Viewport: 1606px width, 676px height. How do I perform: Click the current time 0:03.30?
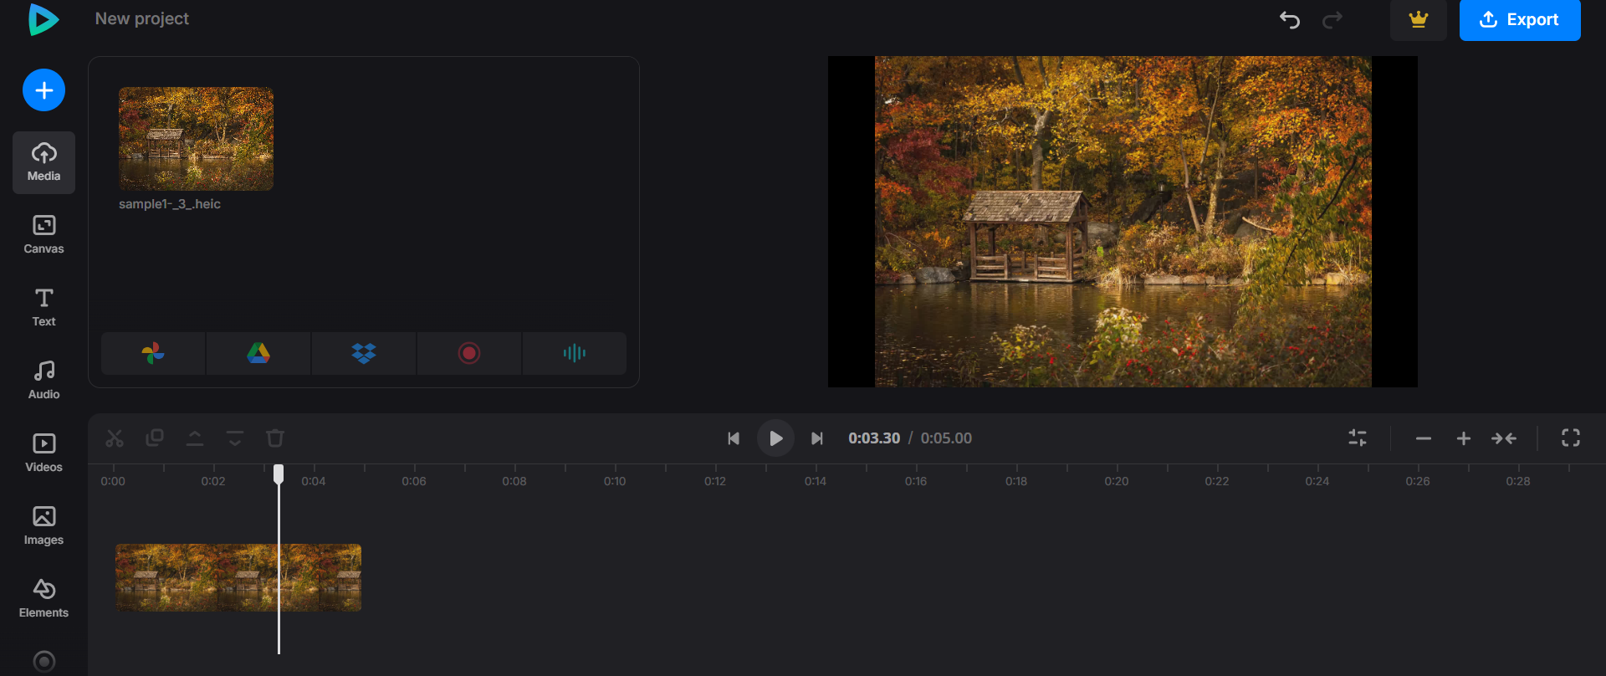coord(874,438)
